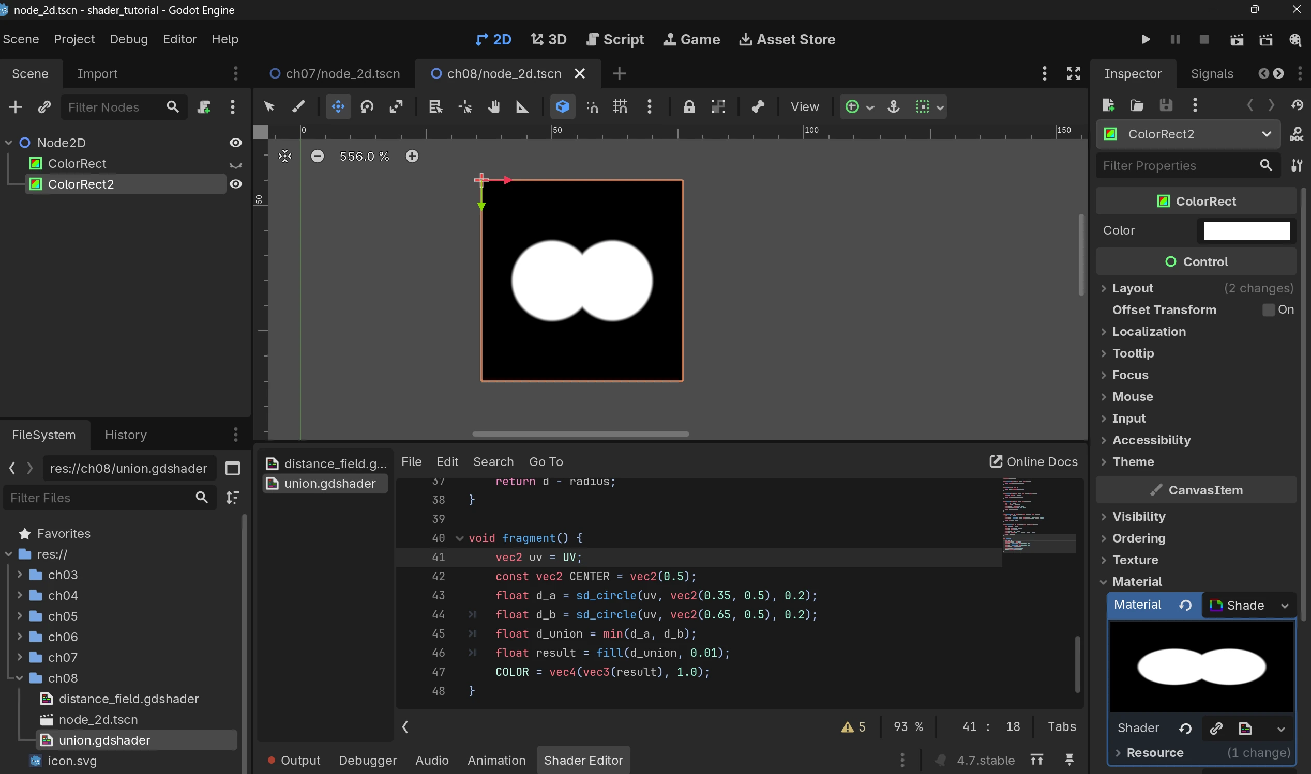Click the Filter Nodes search field
Viewport: 1311px width, 774px height.
coord(124,107)
